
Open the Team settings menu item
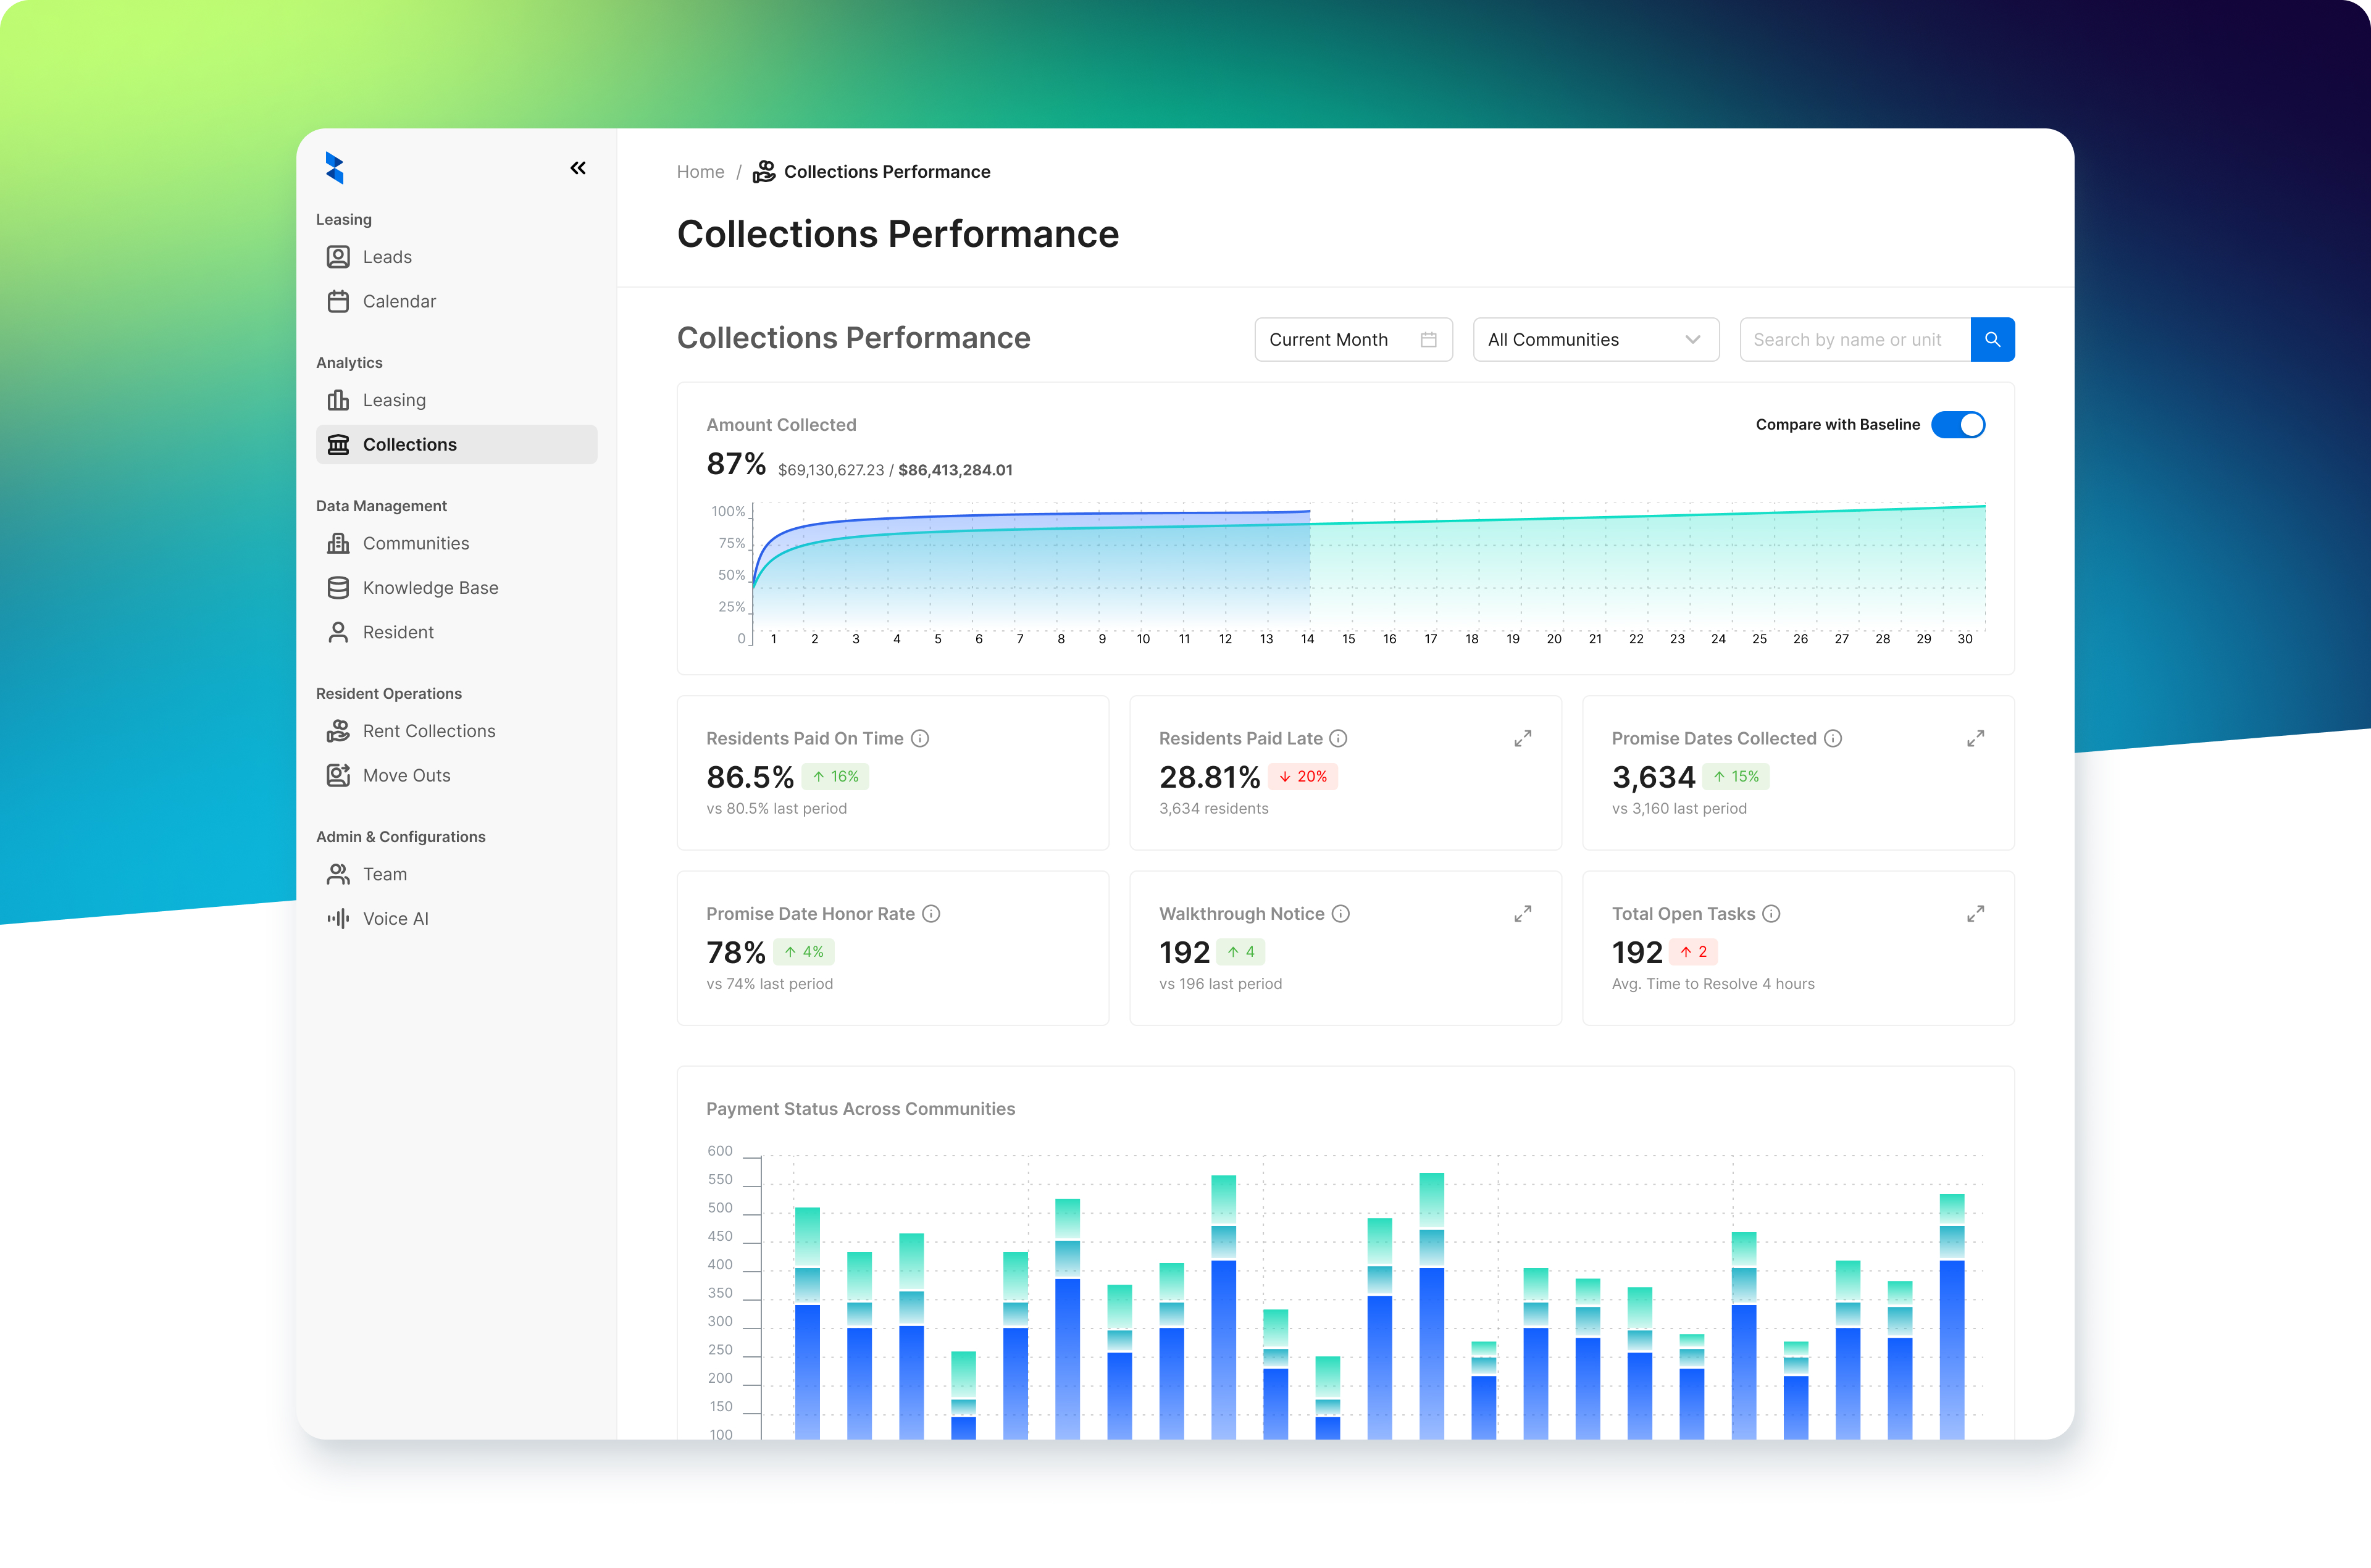click(x=339, y=874)
